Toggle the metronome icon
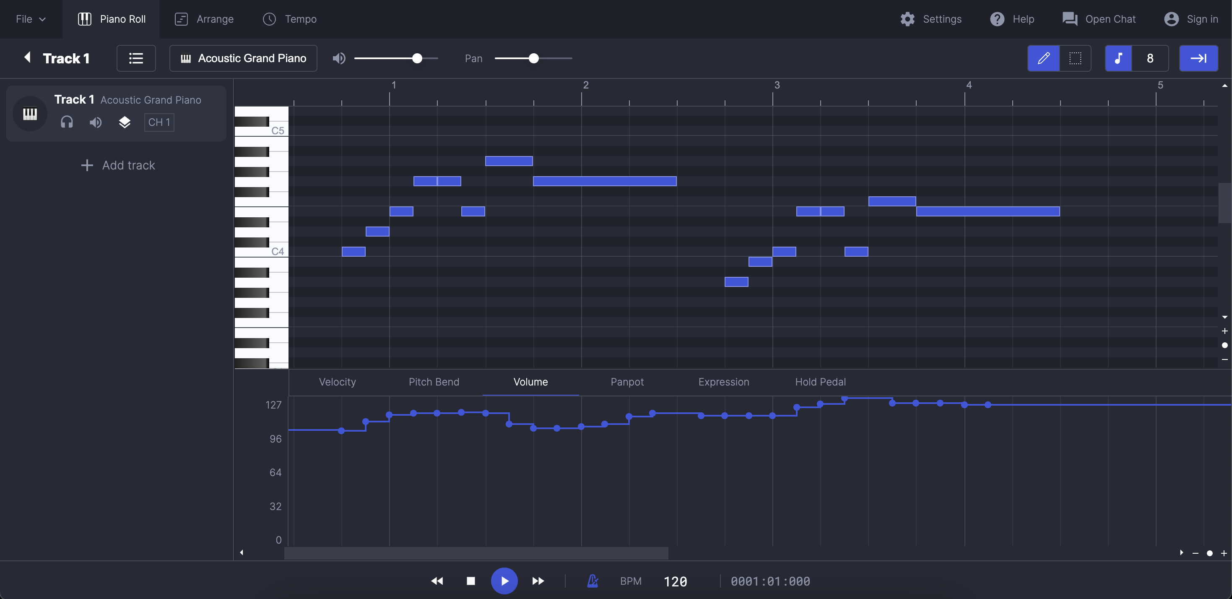The width and height of the screenshot is (1232, 599). [593, 581]
